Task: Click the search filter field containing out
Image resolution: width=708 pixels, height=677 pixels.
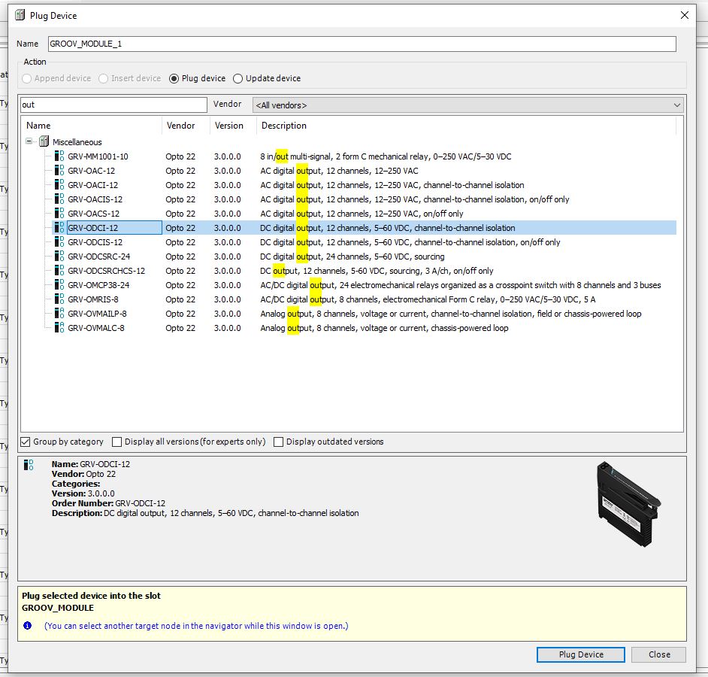Action: [x=113, y=105]
